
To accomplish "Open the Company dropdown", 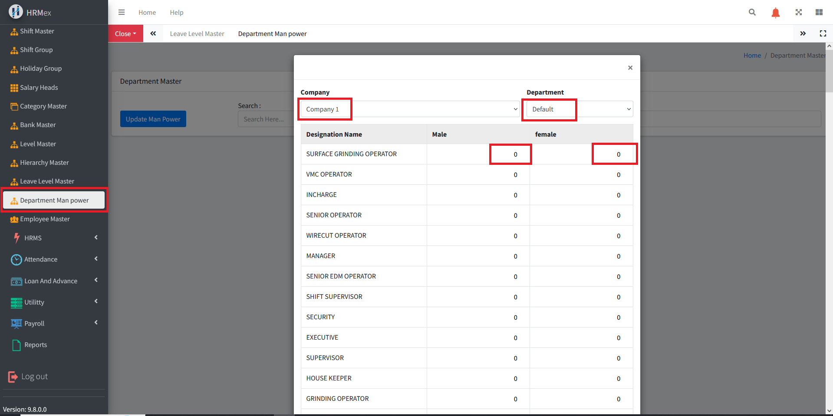I will point(409,109).
